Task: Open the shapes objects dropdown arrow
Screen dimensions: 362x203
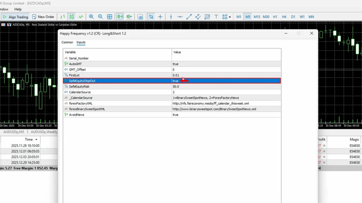Action: [x=230, y=17]
